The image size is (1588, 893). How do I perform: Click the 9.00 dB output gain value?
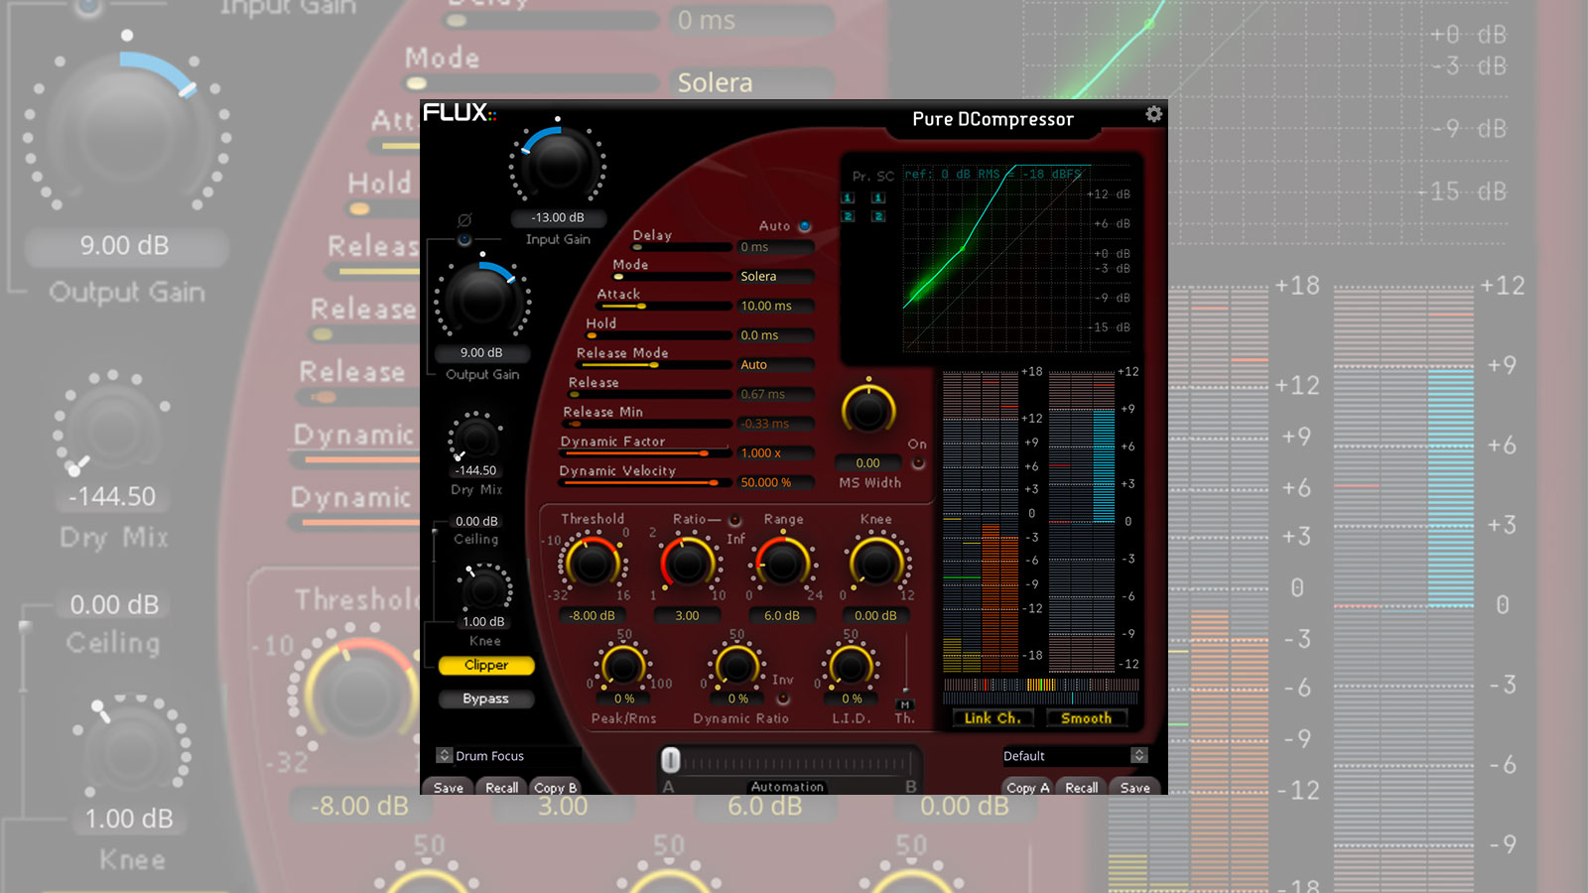pos(481,352)
